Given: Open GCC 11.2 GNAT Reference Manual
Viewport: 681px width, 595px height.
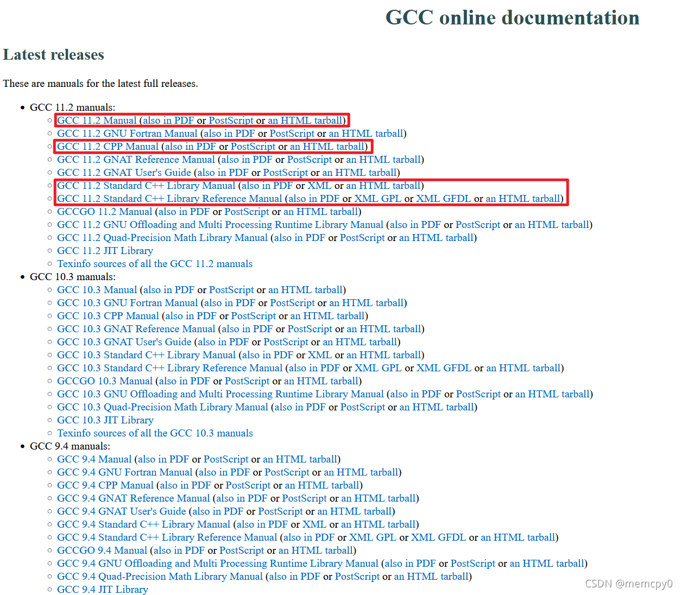Looking at the screenshot, I should click(136, 160).
